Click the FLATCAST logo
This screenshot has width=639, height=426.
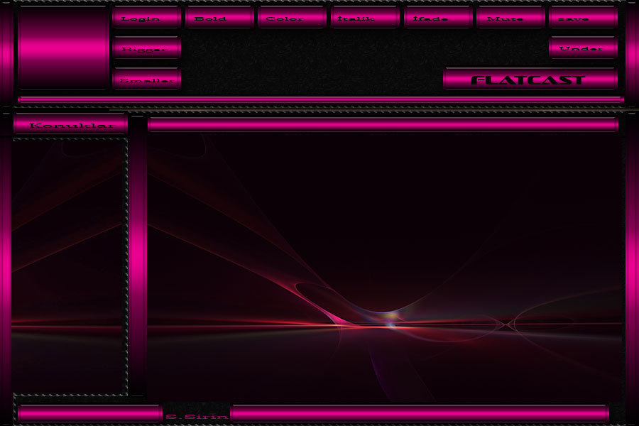[530, 80]
